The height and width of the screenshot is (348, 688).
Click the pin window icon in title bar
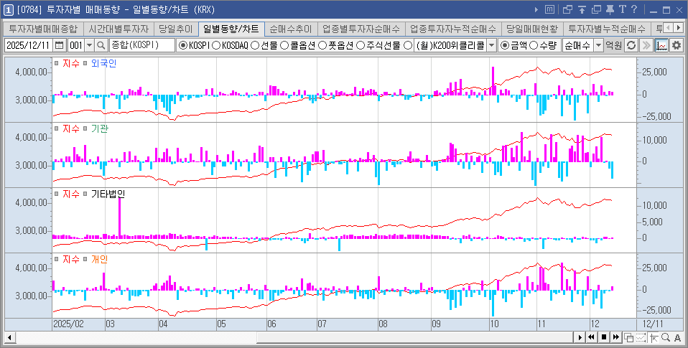click(610, 9)
